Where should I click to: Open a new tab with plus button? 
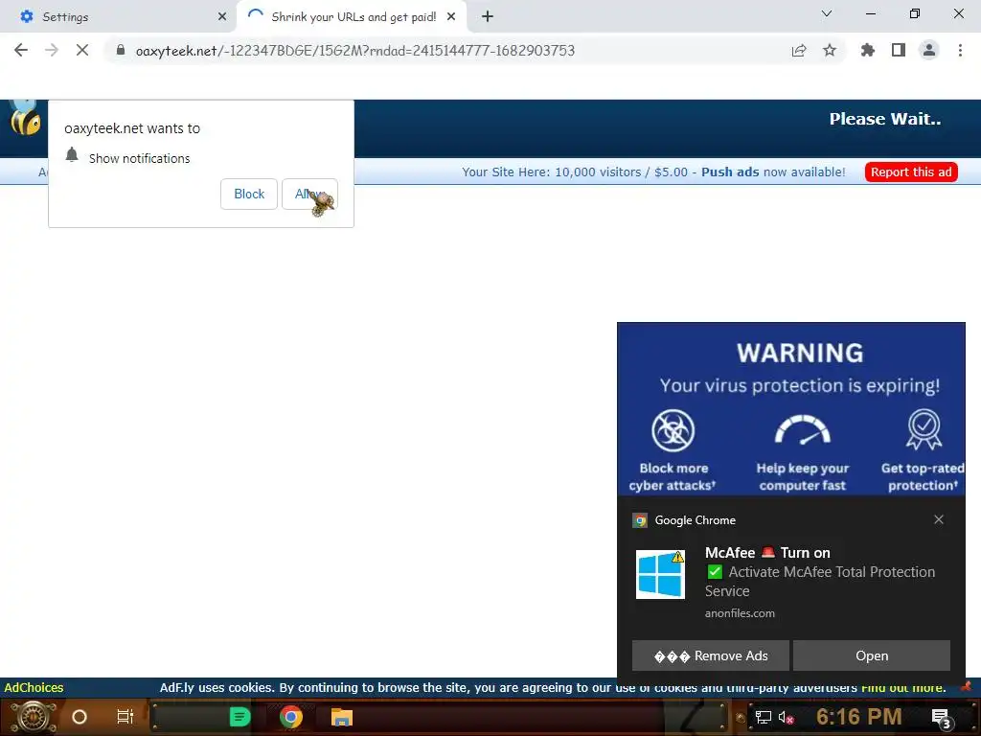pyautogui.click(x=488, y=16)
